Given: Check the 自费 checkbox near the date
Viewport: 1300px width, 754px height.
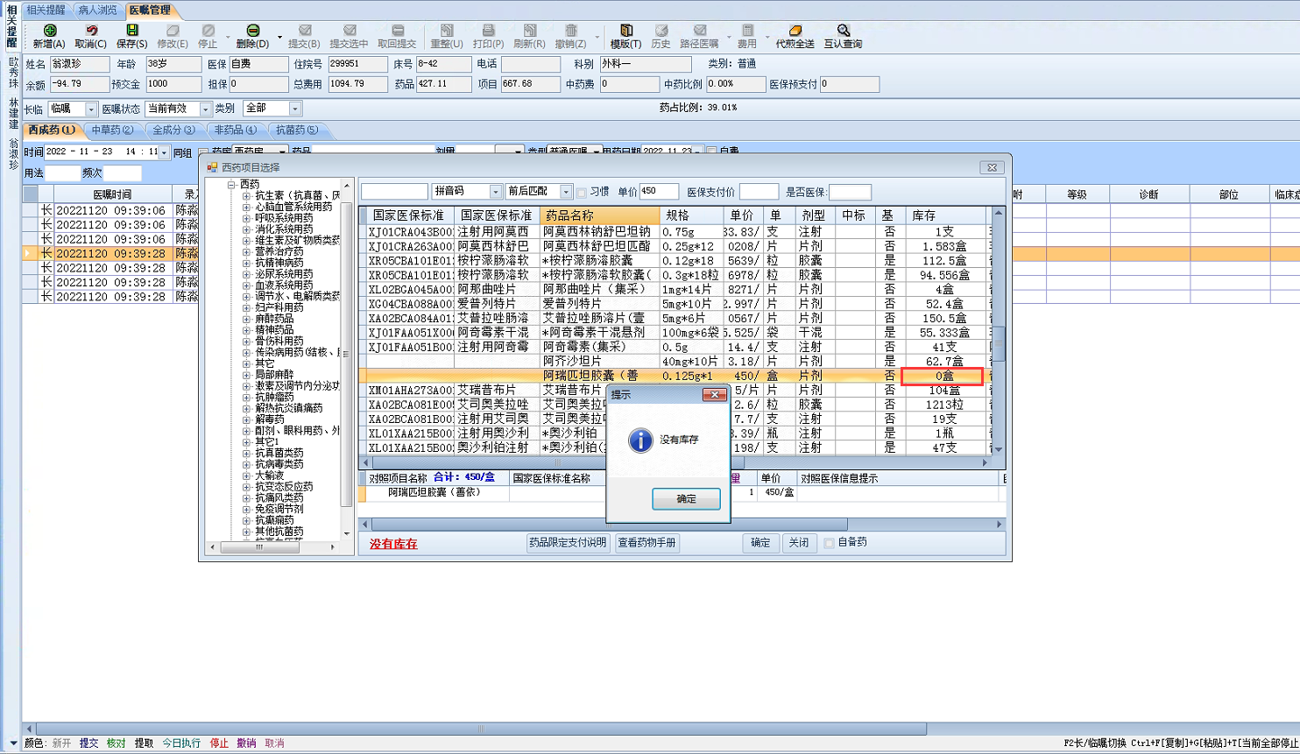Looking at the screenshot, I should (x=711, y=152).
